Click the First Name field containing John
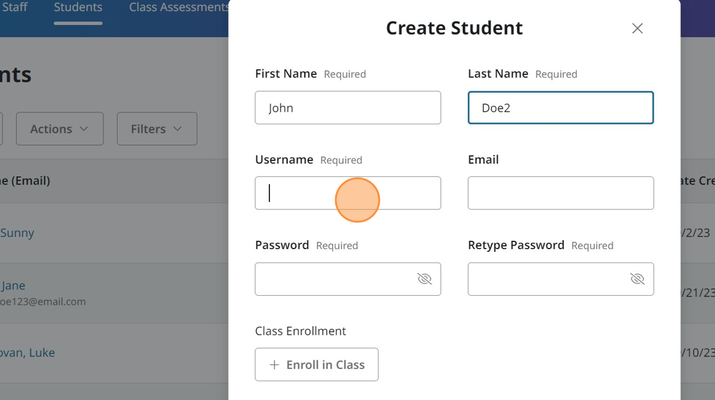This screenshot has width=715, height=400. [347, 107]
